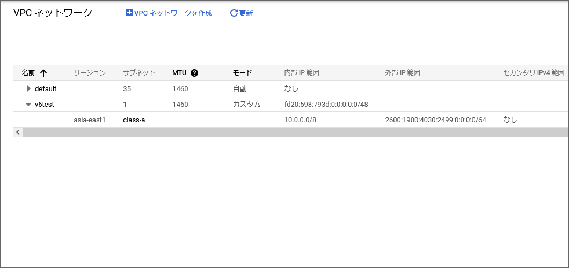
Task: Click the サブネット column header
Action: pyautogui.click(x=139, y=73)
